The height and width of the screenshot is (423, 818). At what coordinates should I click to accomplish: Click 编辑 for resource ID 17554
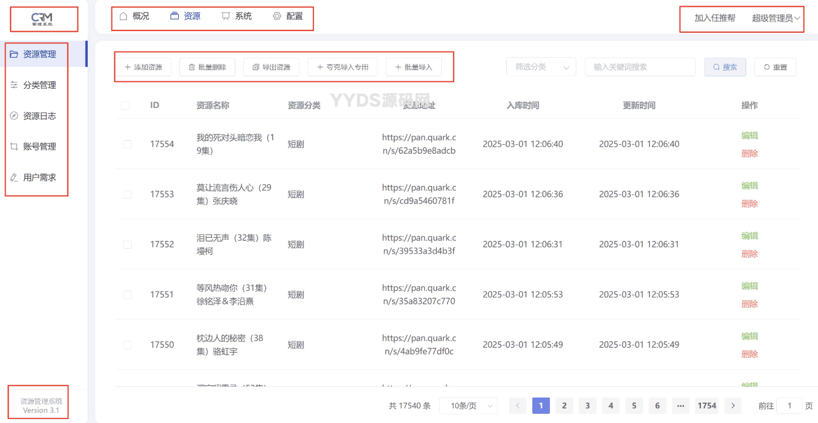(x=750, y=135)
